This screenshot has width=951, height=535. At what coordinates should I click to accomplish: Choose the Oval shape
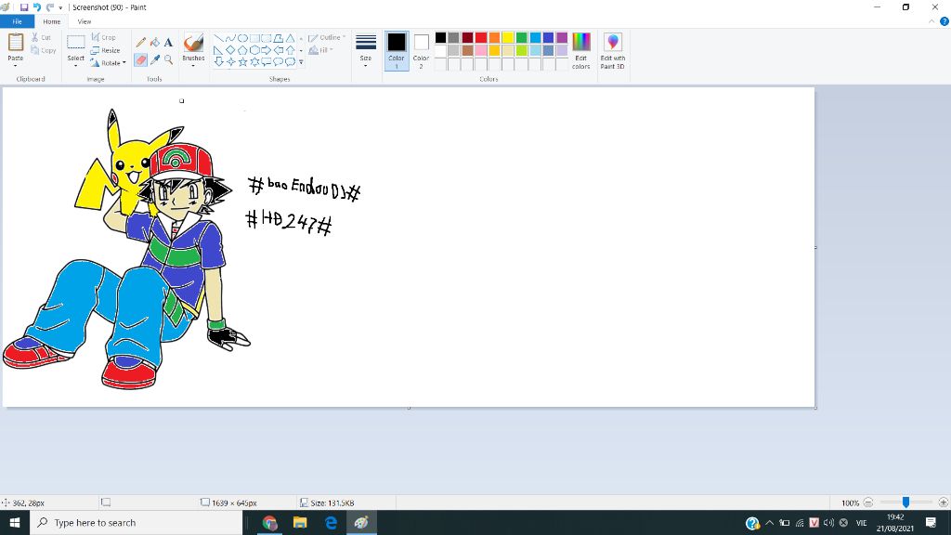[x=242, y=38]
